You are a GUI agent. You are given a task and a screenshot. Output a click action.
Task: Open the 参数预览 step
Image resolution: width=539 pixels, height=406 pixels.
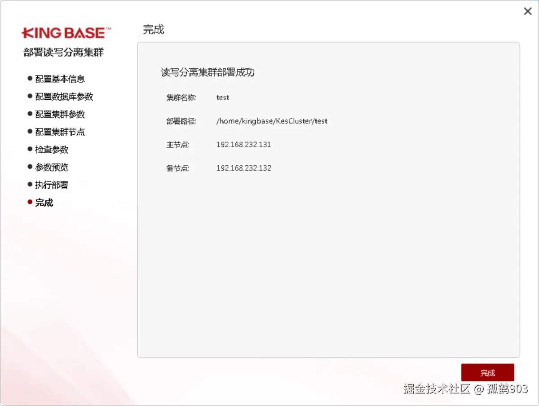click(x=52, y=167)
